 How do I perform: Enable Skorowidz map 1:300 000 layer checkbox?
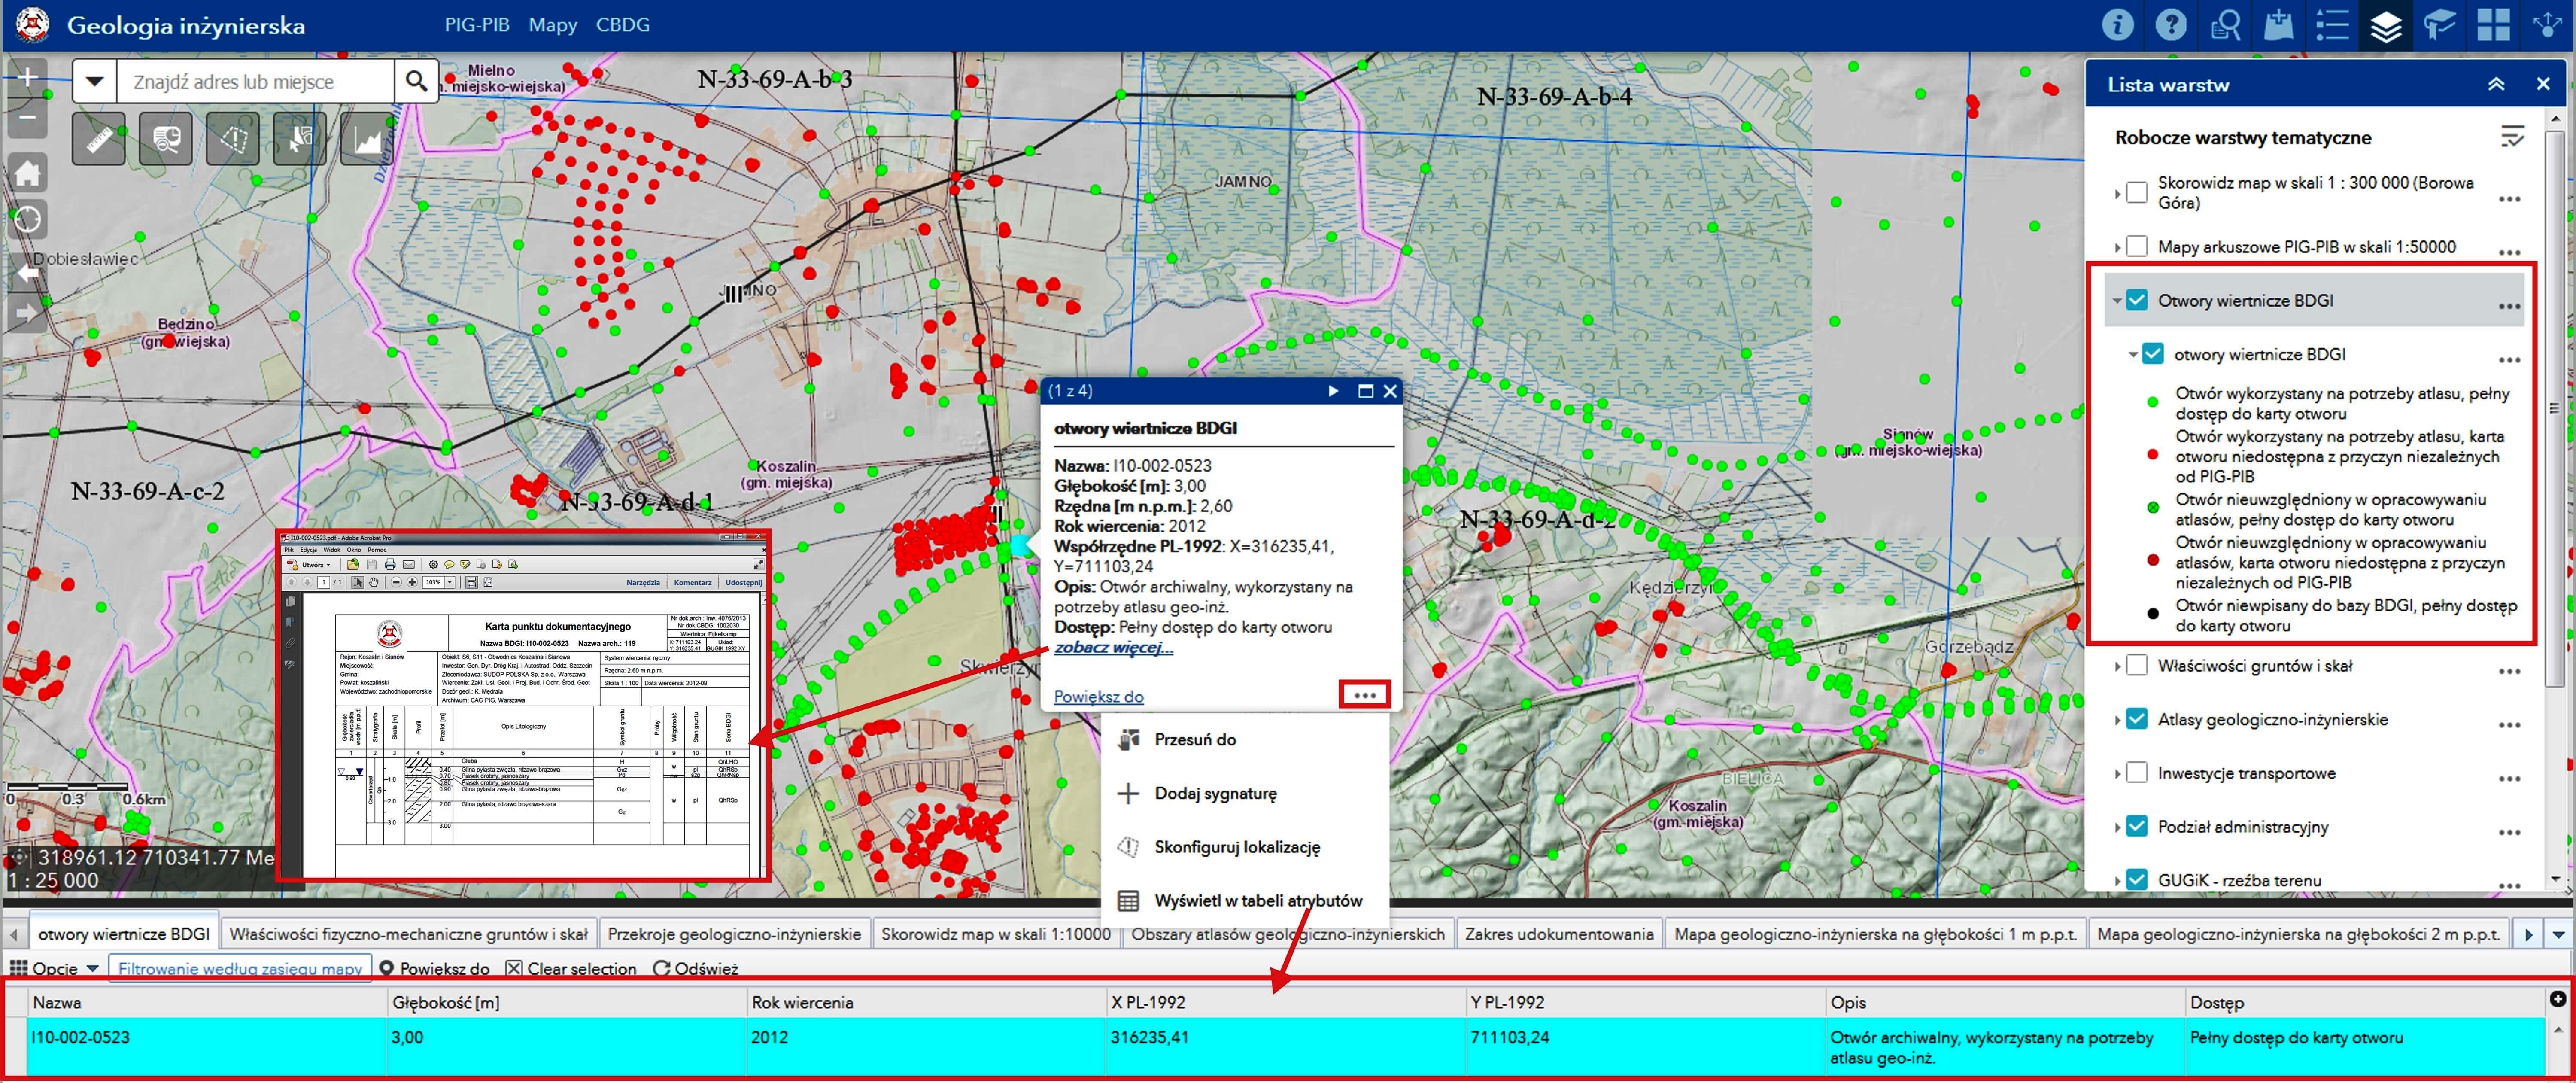(x=2137, y=192)
